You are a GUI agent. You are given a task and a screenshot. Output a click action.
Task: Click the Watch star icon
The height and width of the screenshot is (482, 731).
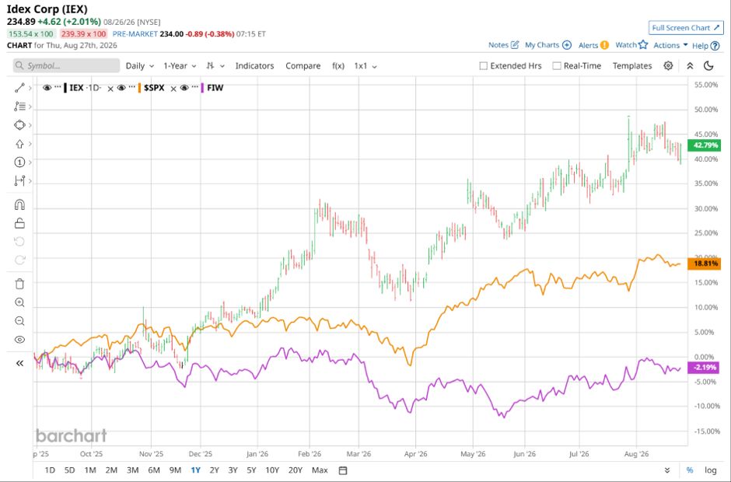(643, 44)
